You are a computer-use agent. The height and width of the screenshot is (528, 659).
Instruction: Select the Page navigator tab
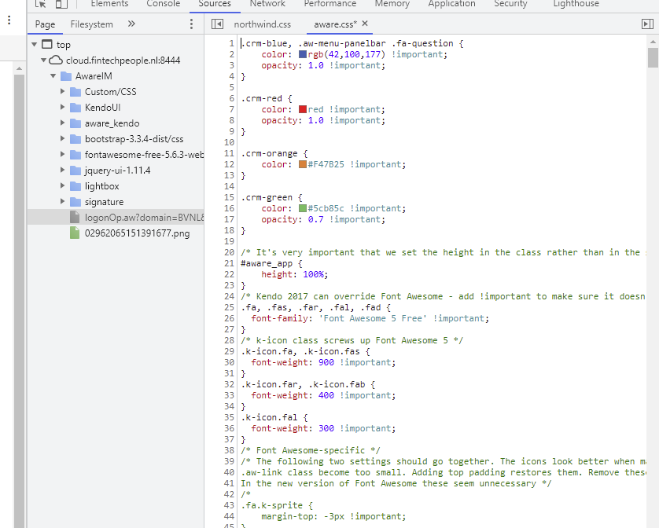pos(45,24)
